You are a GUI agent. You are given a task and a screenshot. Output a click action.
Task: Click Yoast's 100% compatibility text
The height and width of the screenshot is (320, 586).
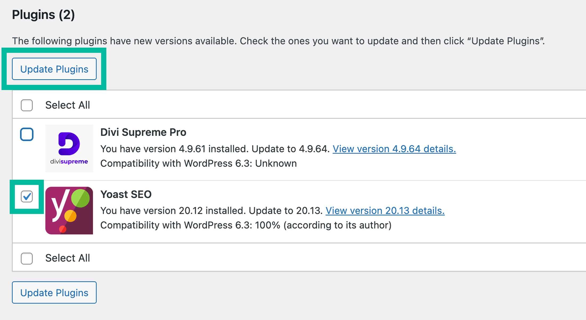pos(246,225)
